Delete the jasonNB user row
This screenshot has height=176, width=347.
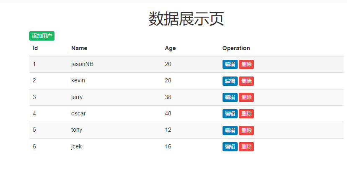click(246, 64)
